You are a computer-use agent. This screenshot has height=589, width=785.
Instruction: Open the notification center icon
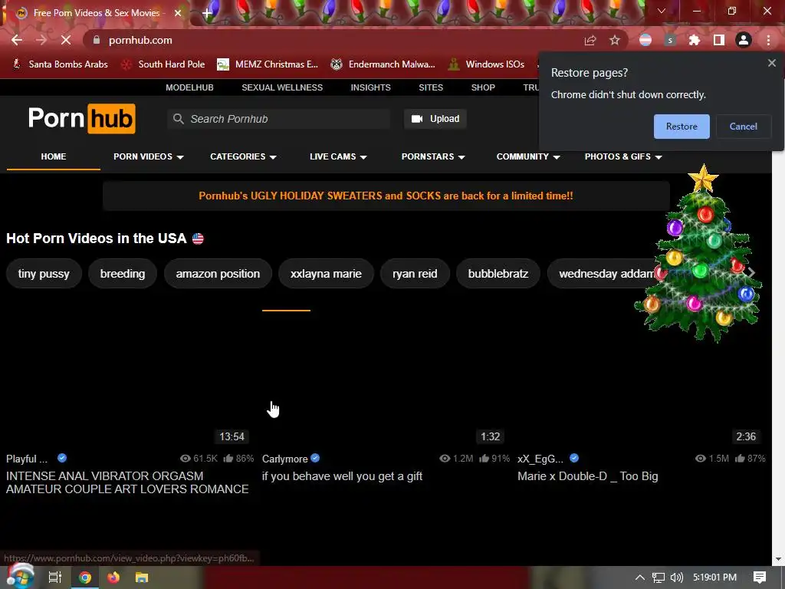tap(760, 577)
